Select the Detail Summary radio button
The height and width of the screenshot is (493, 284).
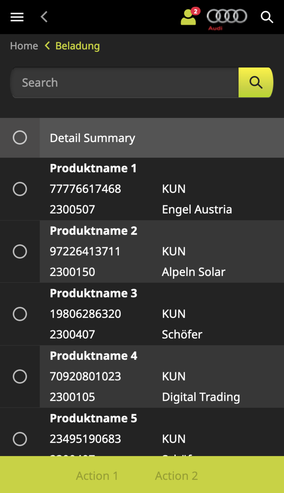tap(20, 138)
